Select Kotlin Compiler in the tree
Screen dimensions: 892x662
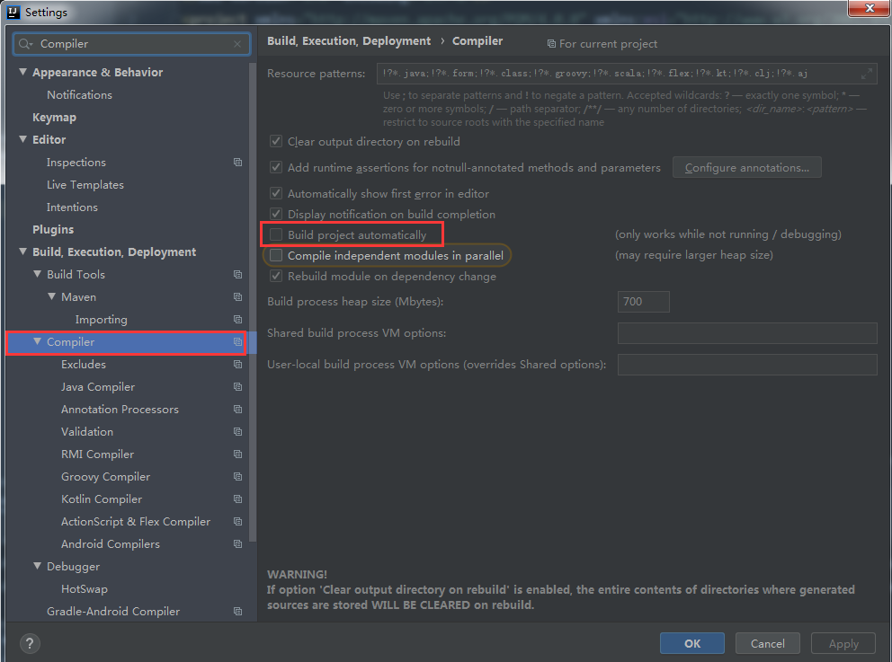(102, 499)
